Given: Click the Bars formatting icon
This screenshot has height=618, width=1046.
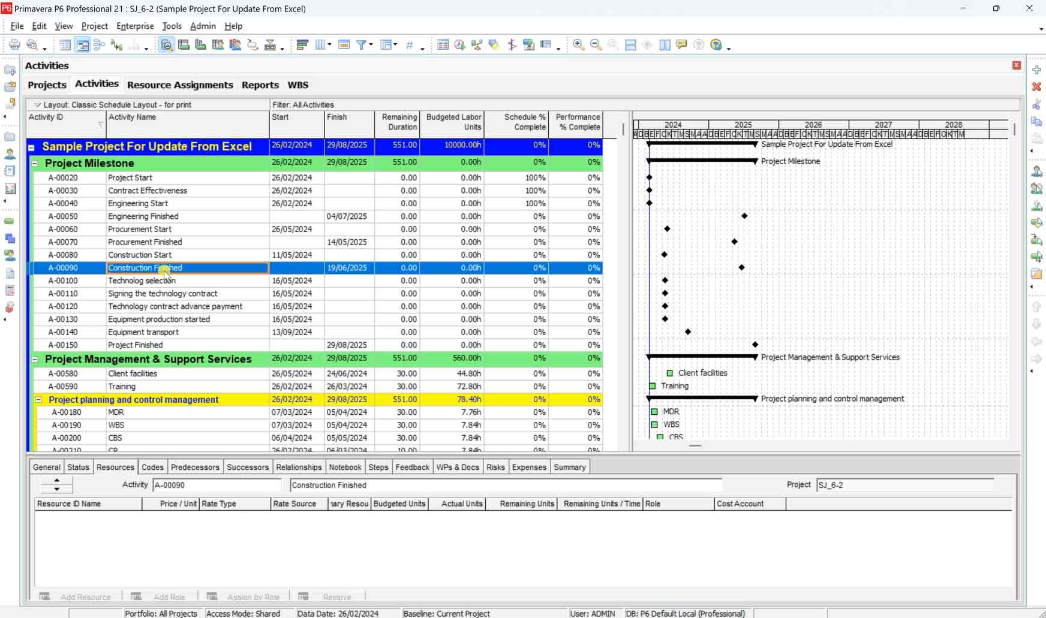Looking at the screenshot, I should [302, 45].
